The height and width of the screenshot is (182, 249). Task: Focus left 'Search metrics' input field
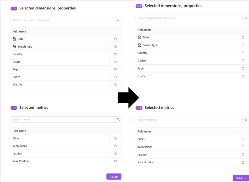click(63, 120)
